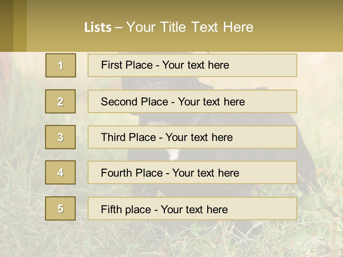Select the Third Place text box
The width and height of the screenshot is (343, 257).
click(x=192, y=137)
